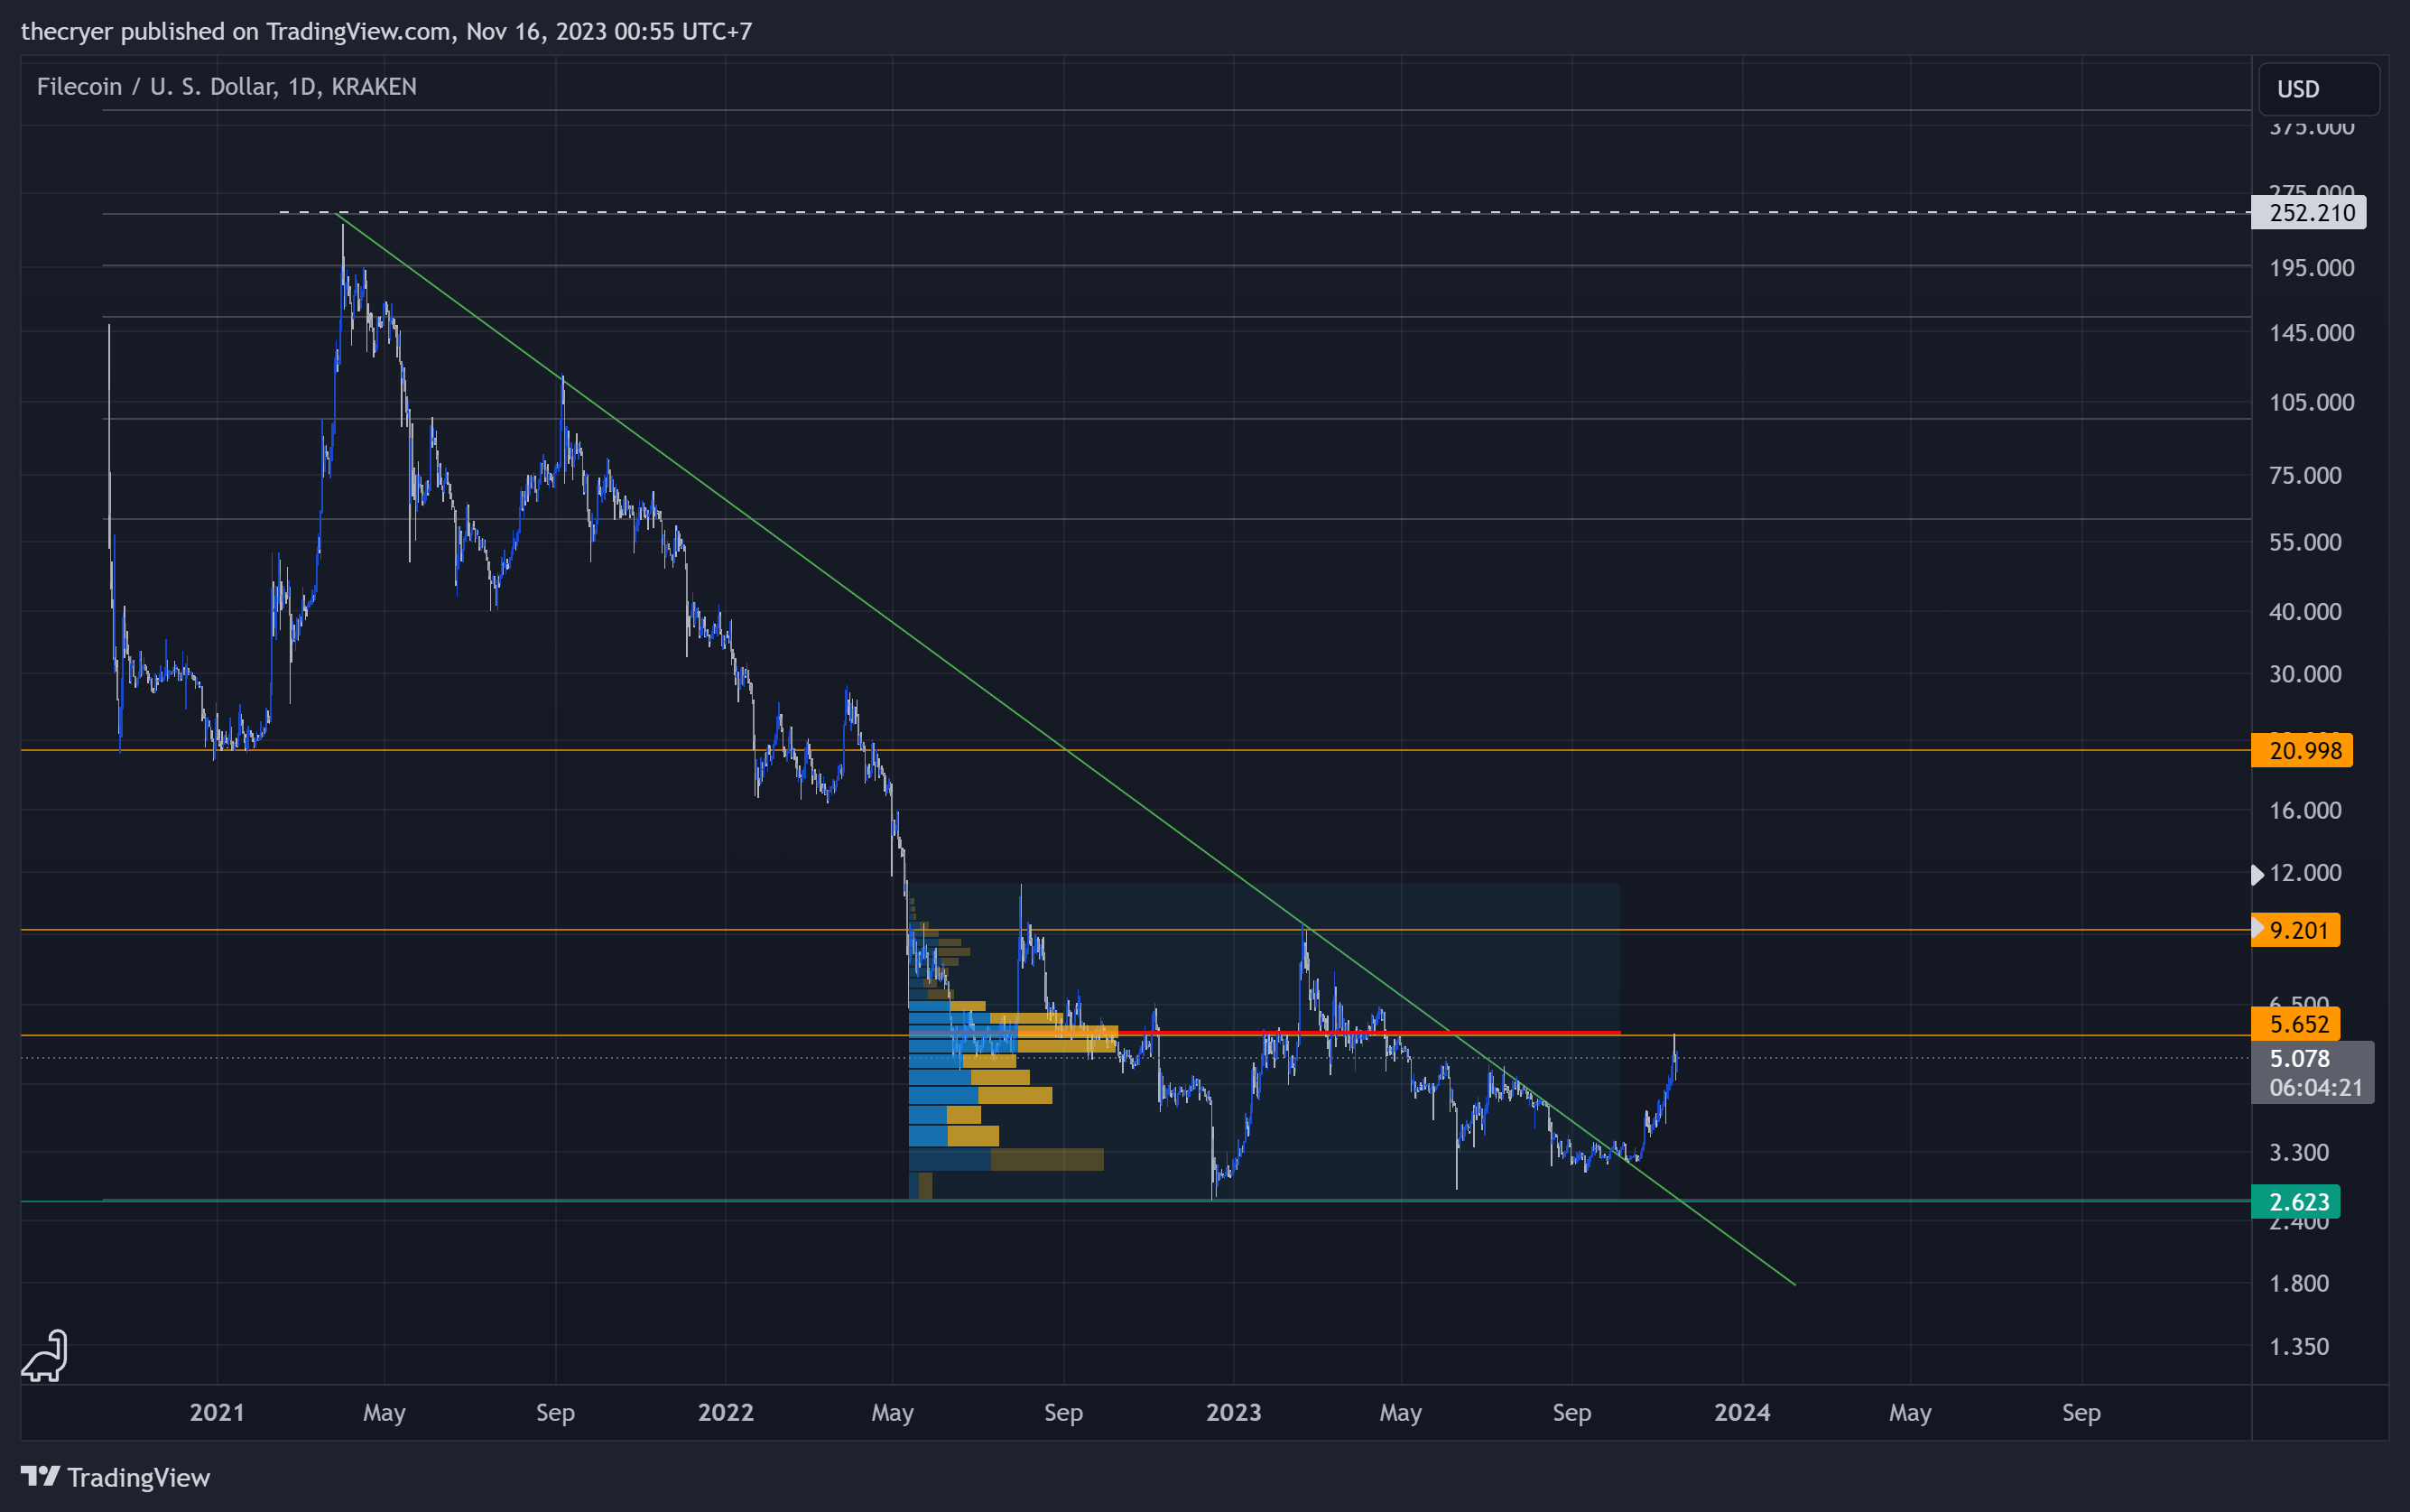Image resolution: width=2410 pixels, height=1512 pixels.
Task: Click the 3.300 price scale value
Action: [2299, 1153]
